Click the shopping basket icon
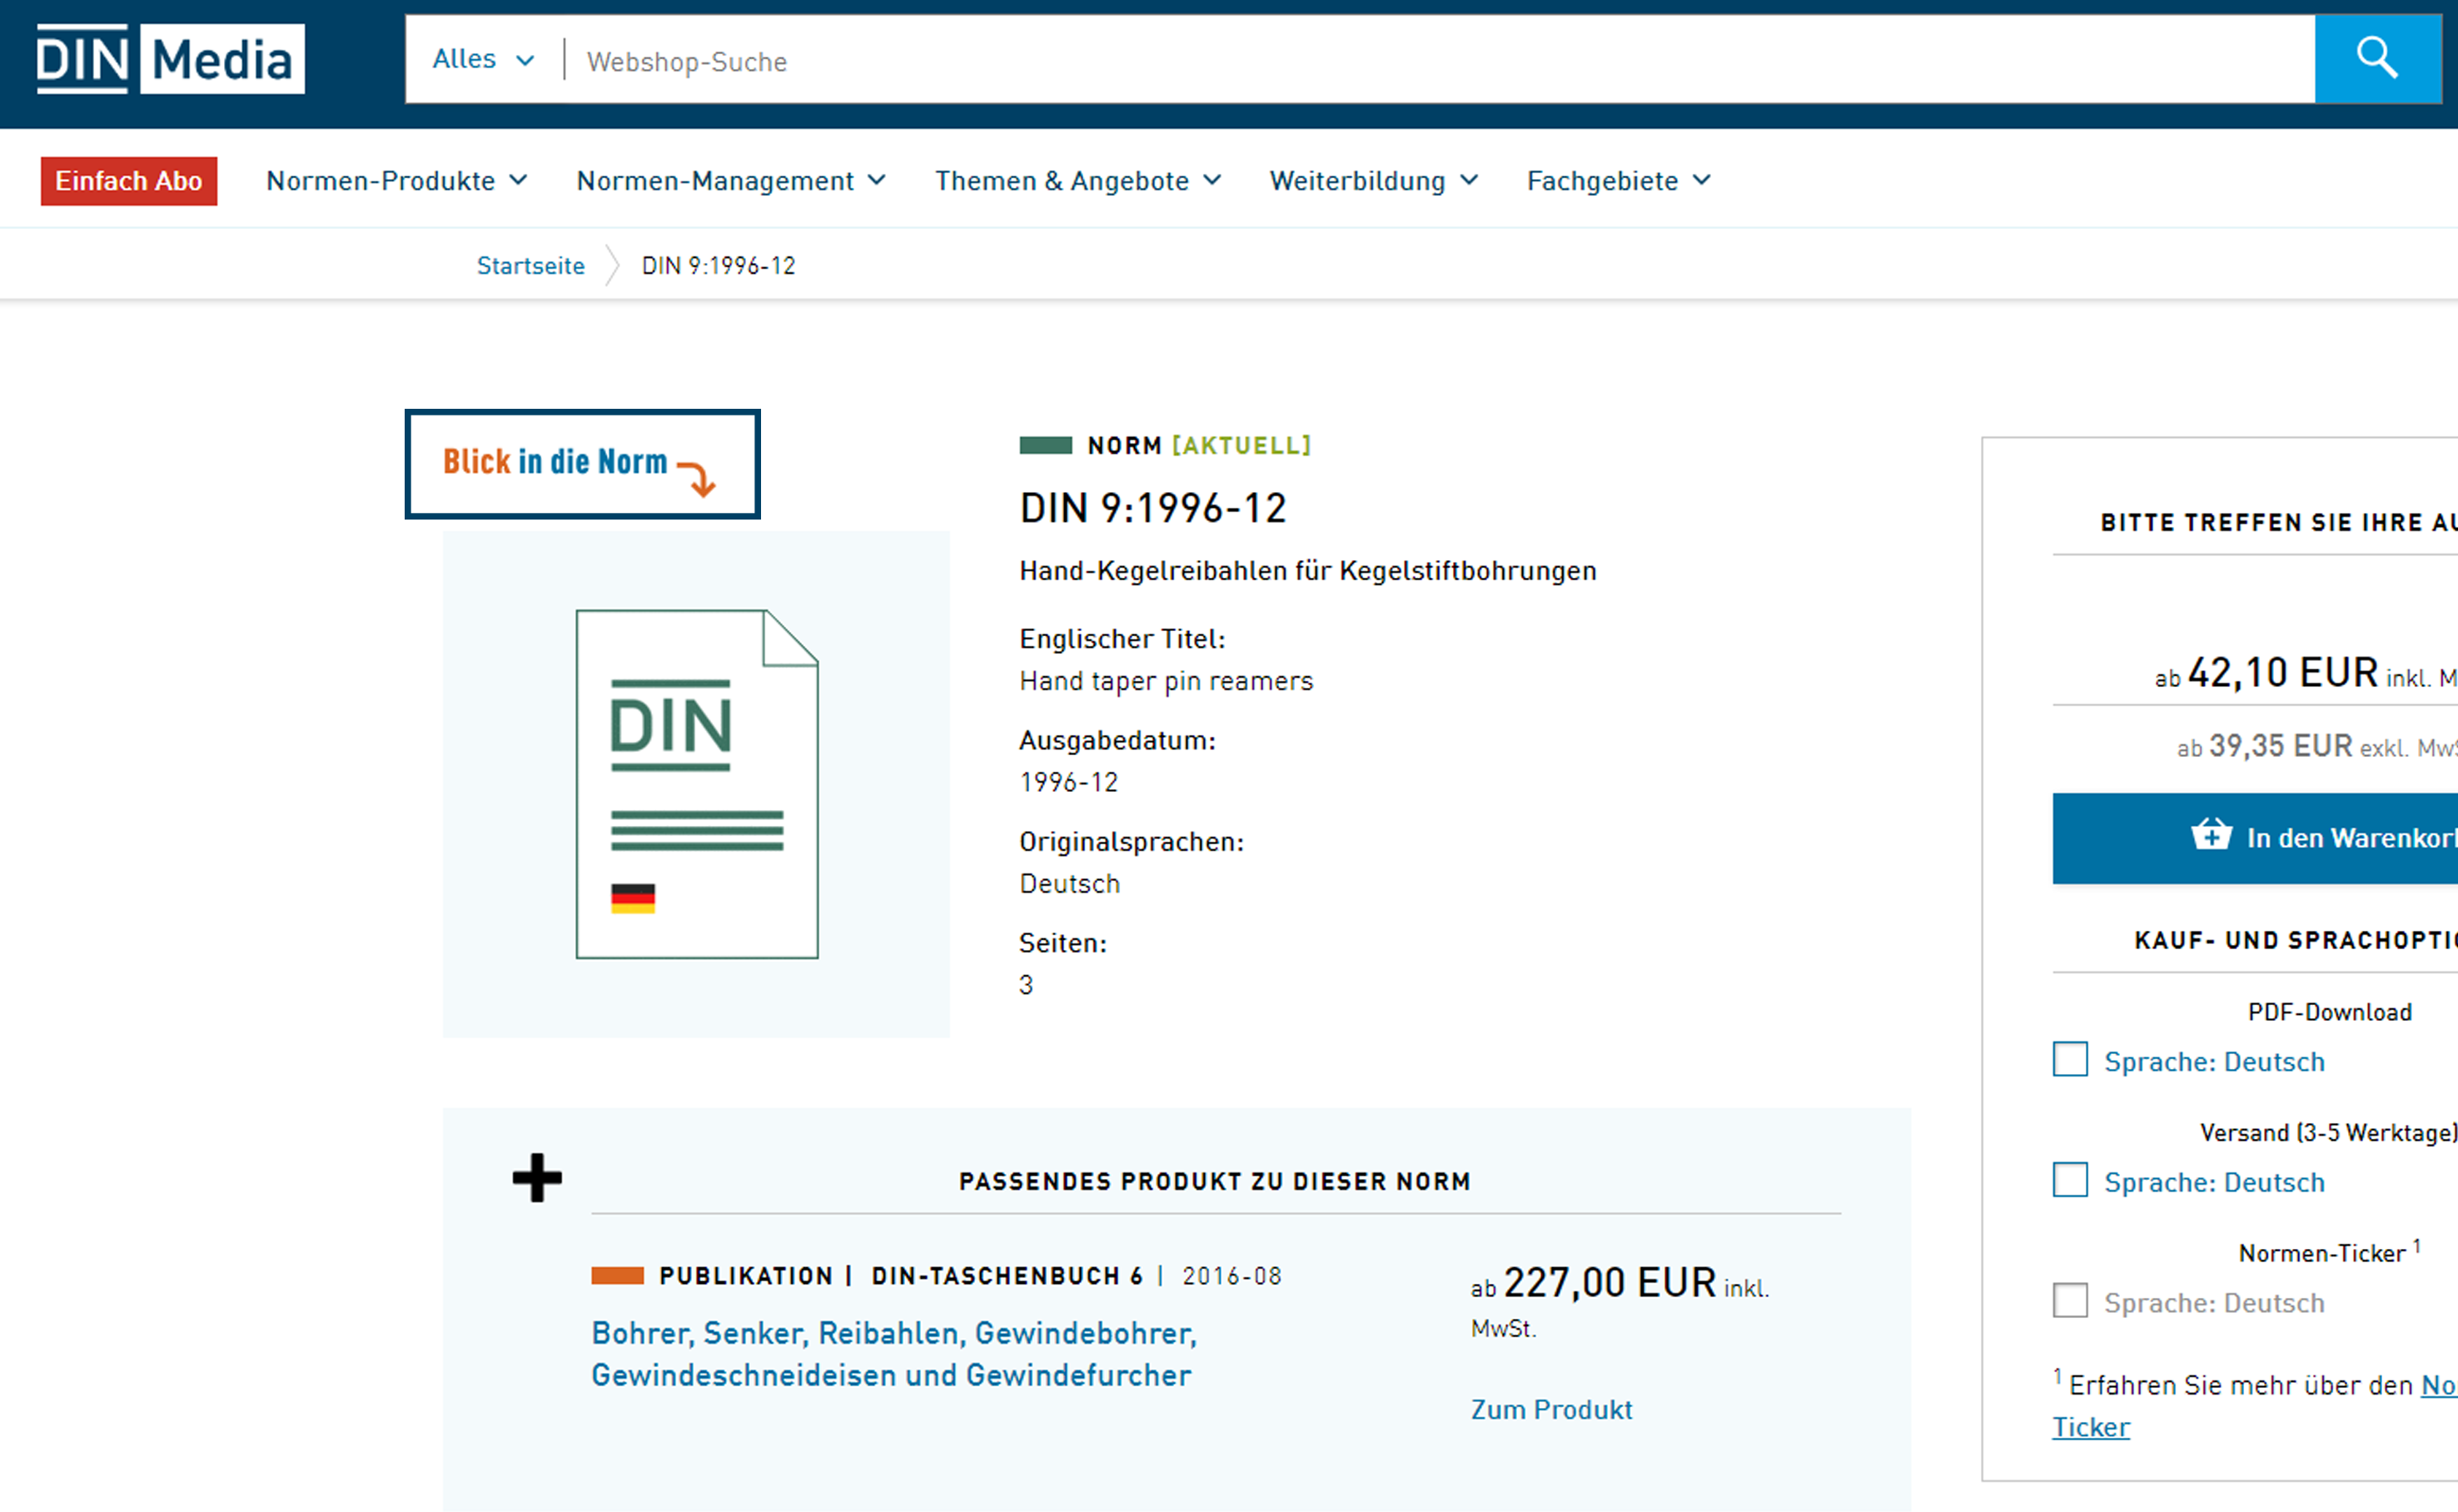Viewport: 2458px width, 1512px height. coord(2211,834)
